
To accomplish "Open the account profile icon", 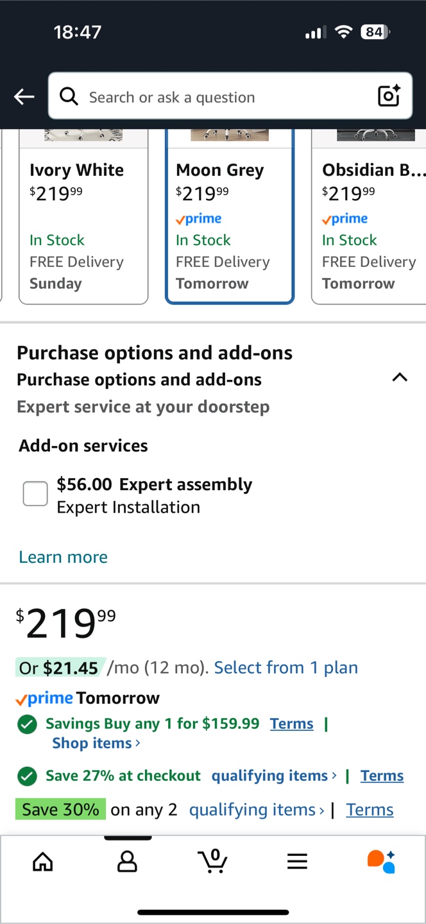I will [x=127, y=862].
